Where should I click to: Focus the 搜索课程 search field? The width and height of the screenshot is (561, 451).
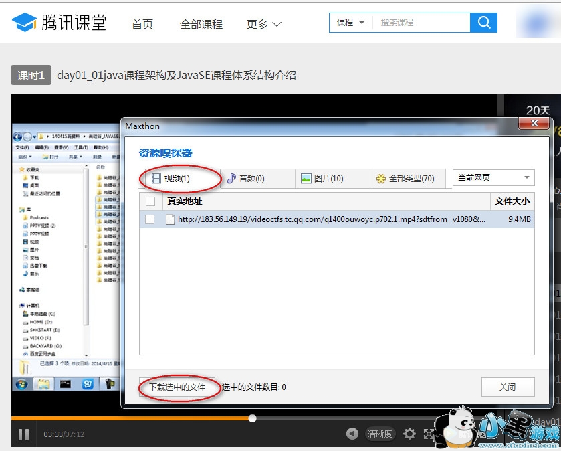click(x=421, y=23)
